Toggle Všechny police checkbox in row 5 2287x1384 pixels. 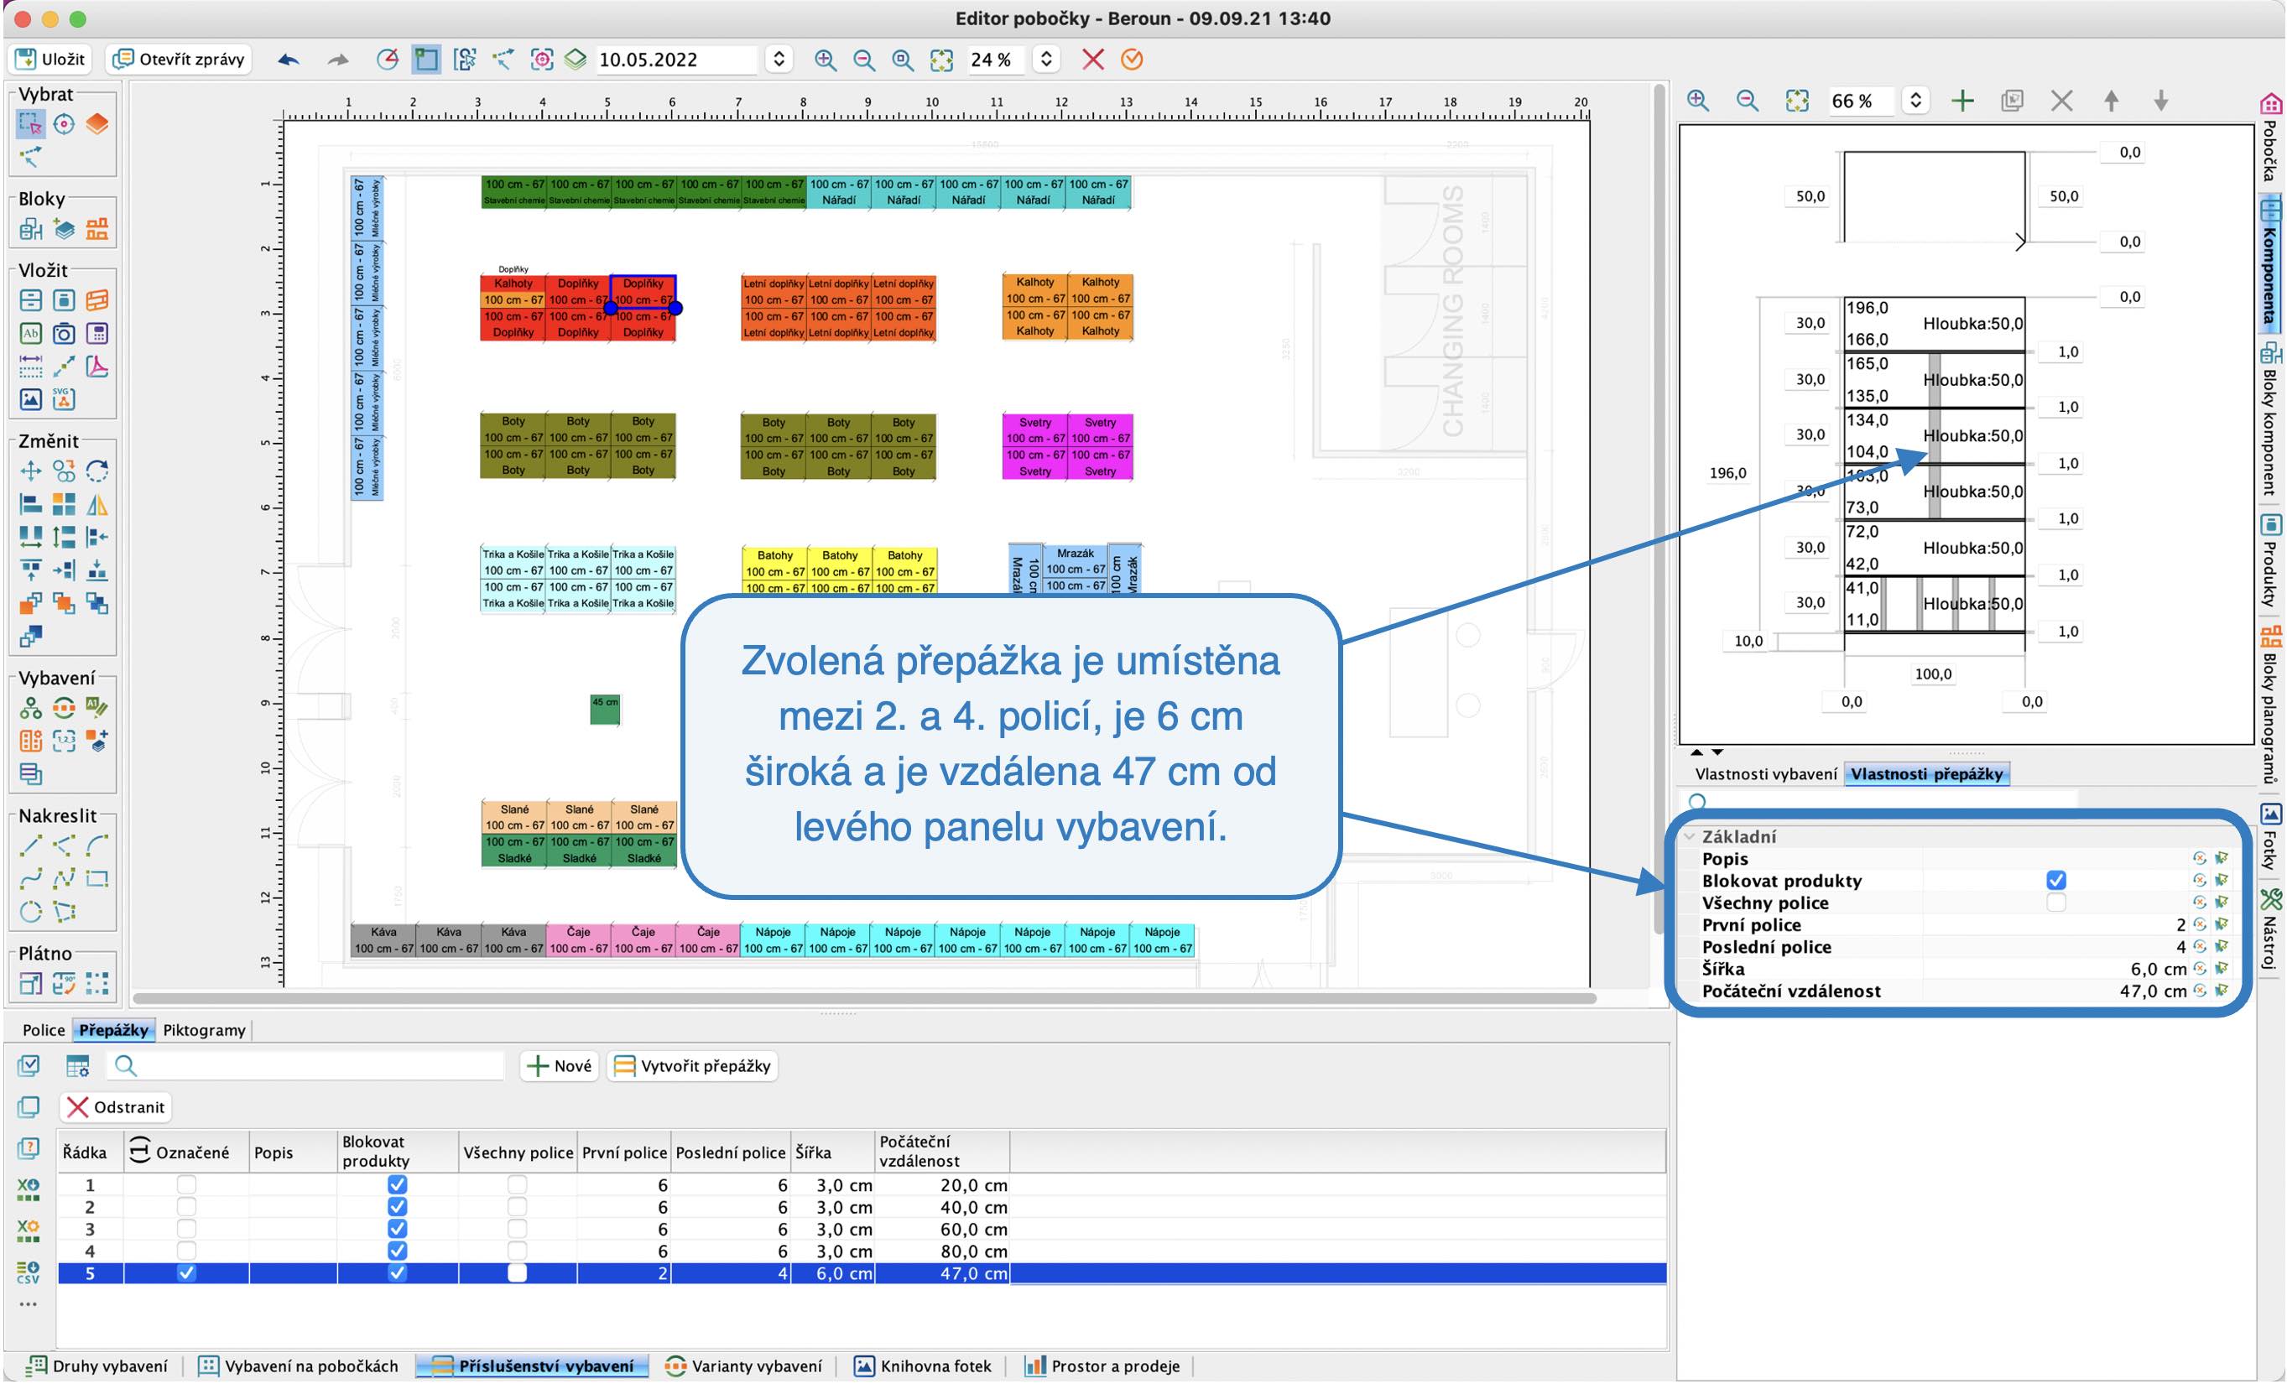click(517, 1272)
